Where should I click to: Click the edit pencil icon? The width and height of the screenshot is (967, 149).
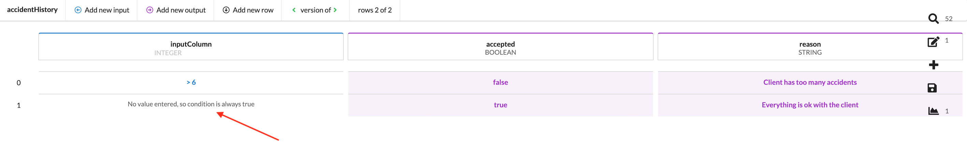pos(933,41)
